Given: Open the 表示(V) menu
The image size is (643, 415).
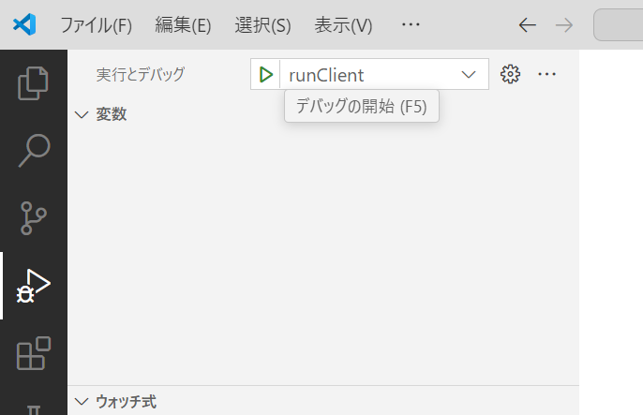Looking at the screenshot, I should (x=343, y=25).
